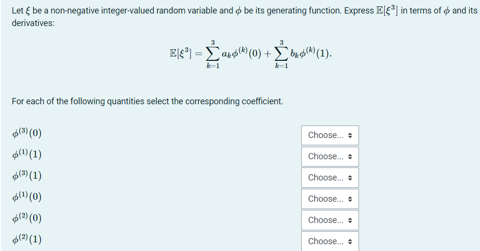This screenshot has height=251, width=480.
Task: Click the first summation with aₖ in the formula
Action: [x=233, y=54]
